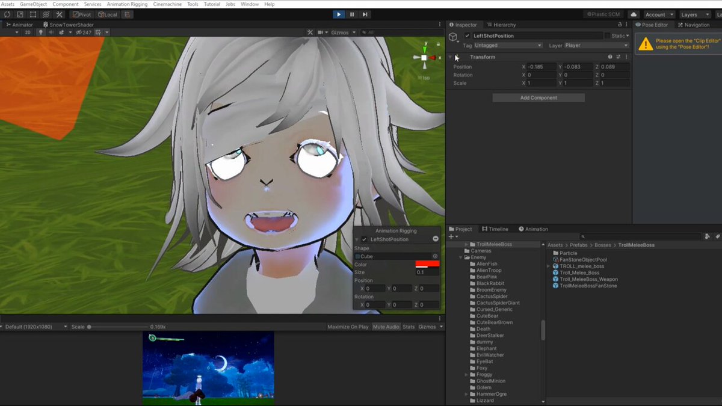Click the Play mode button

pos(339,14)
